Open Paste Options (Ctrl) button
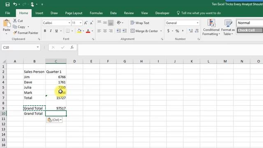 point(54,120)
